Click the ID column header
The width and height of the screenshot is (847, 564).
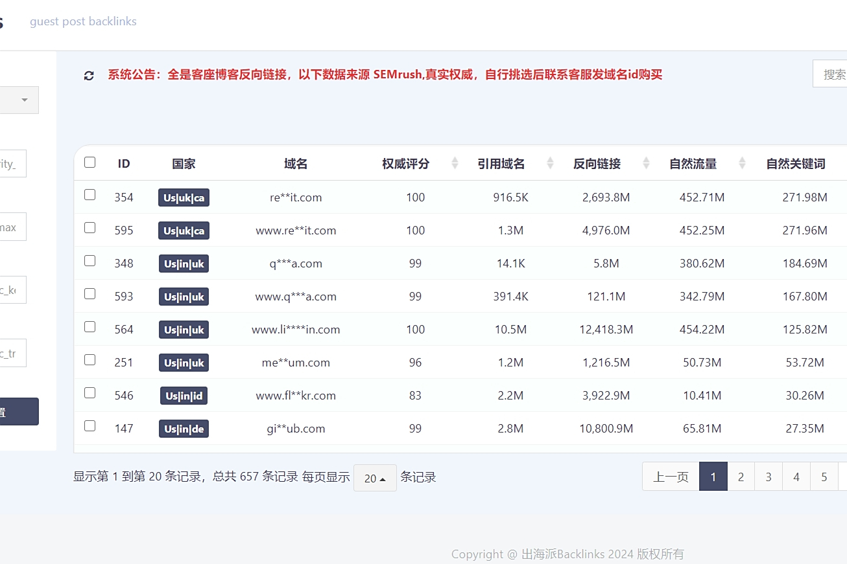click(124, 164)
